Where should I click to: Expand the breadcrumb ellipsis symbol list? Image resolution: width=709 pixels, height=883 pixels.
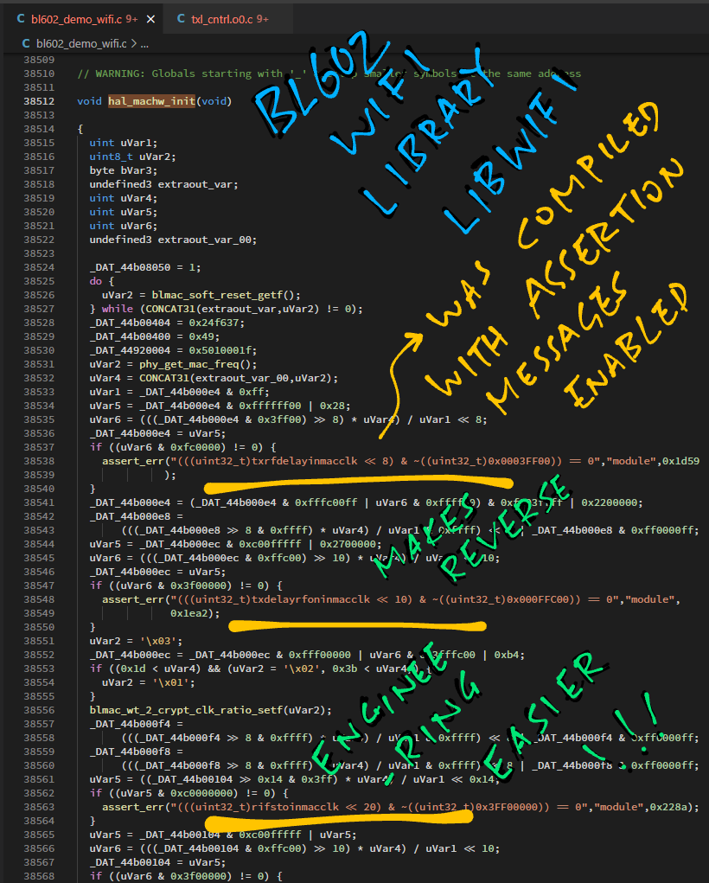click(144, 42)
